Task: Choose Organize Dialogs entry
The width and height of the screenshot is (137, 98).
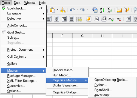Action: (x=67, y=92)
